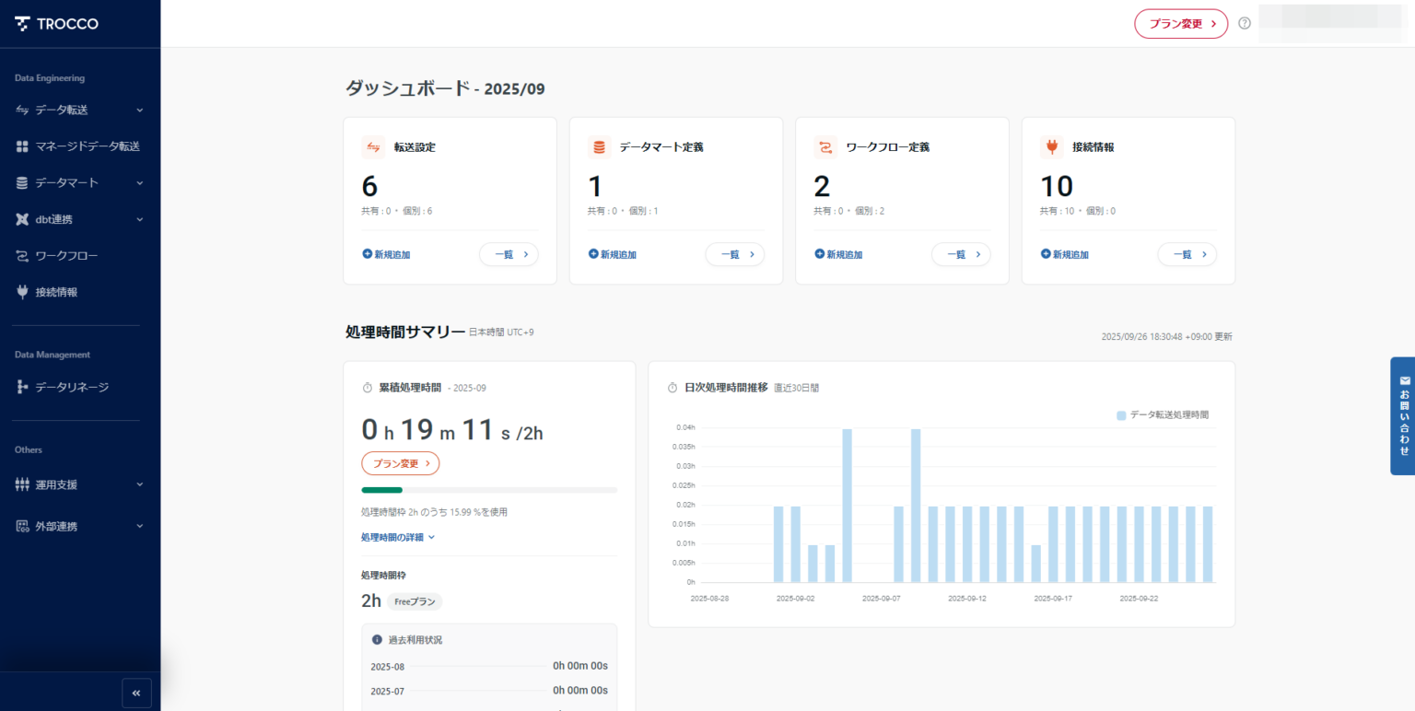Click the データマート database icon

tap(22, 182)
